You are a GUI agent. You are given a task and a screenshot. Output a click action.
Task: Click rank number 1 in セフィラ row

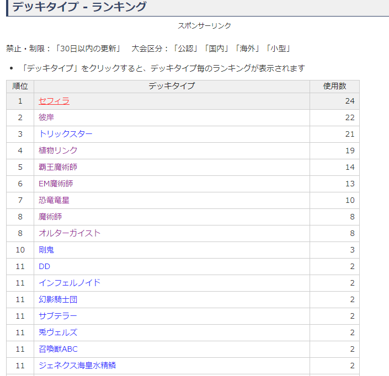[20, 101]
